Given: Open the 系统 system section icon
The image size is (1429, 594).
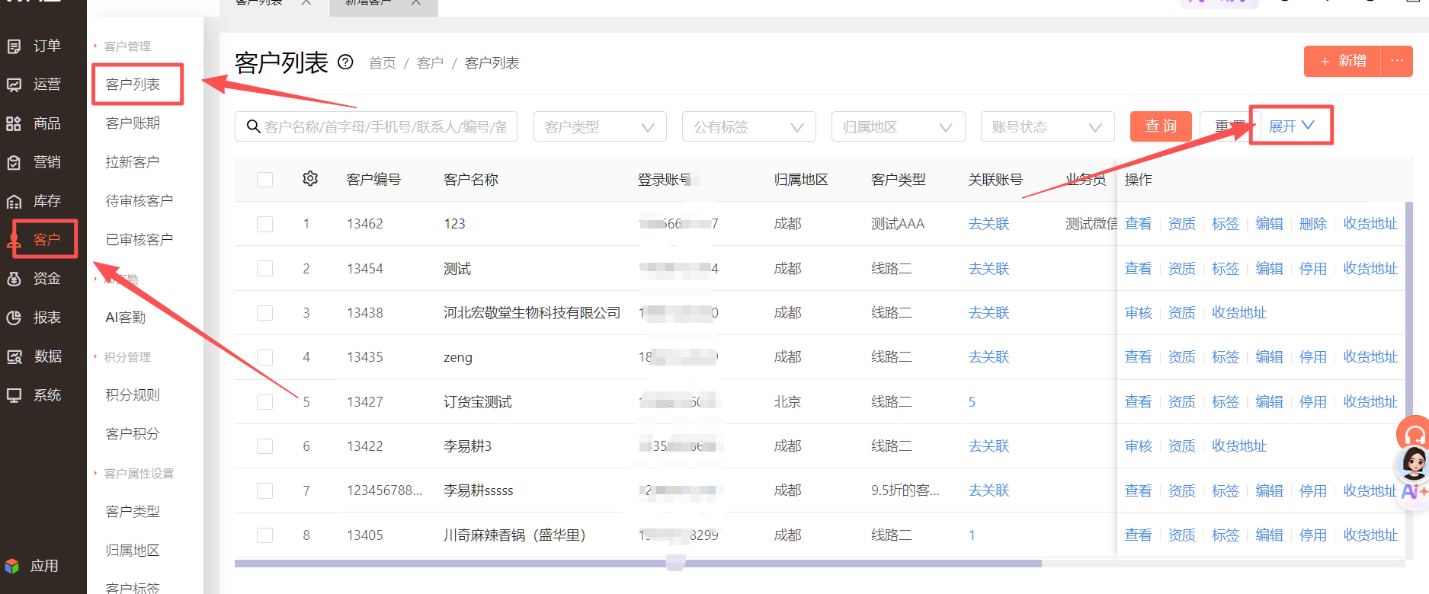Looking at the screenshot, I should coord(14,395).
